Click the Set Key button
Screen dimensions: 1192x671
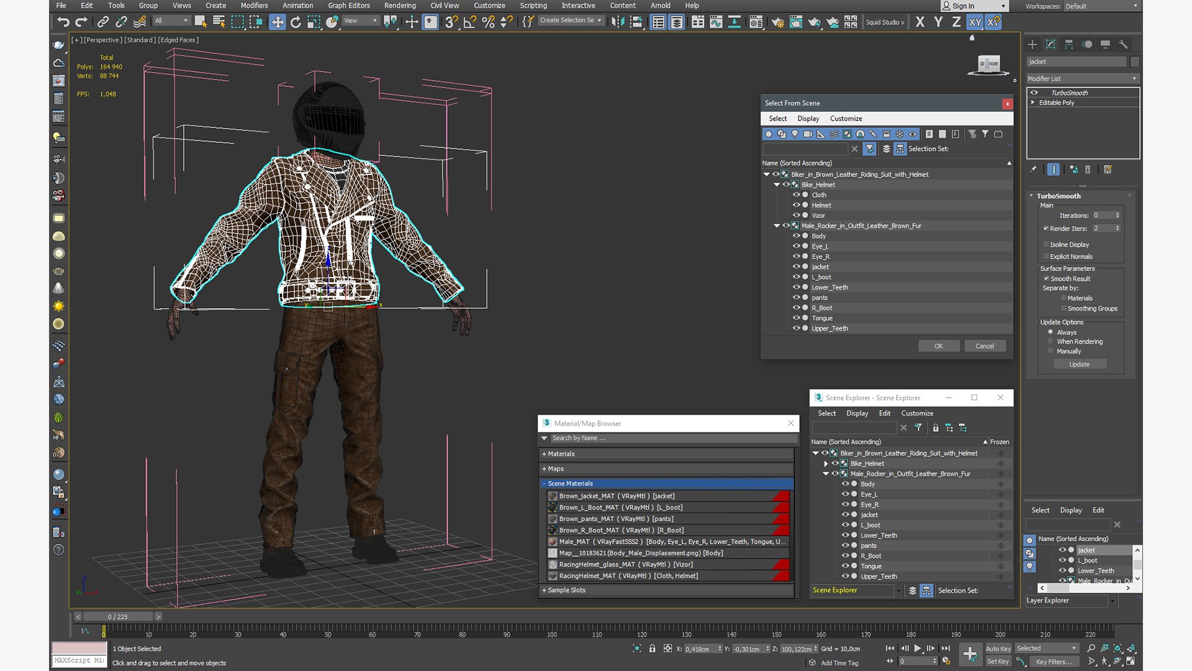point(998,662)
